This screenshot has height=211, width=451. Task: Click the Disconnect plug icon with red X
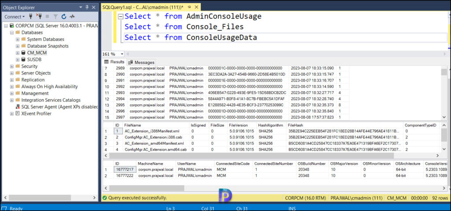click(40, 17)
